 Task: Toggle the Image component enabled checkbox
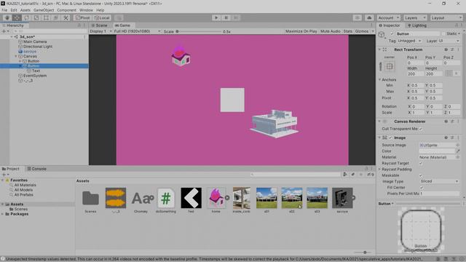(390, 138)
